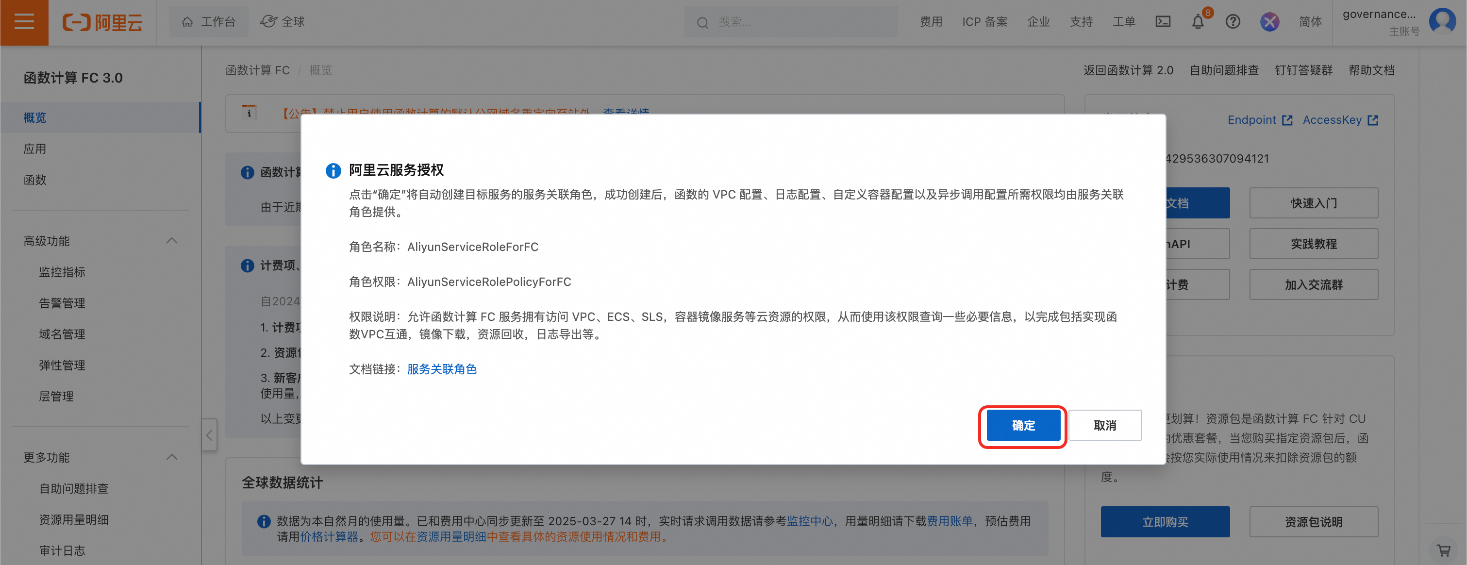Click the announcement notice icon

pyautogui.click(x=249, y=112)
